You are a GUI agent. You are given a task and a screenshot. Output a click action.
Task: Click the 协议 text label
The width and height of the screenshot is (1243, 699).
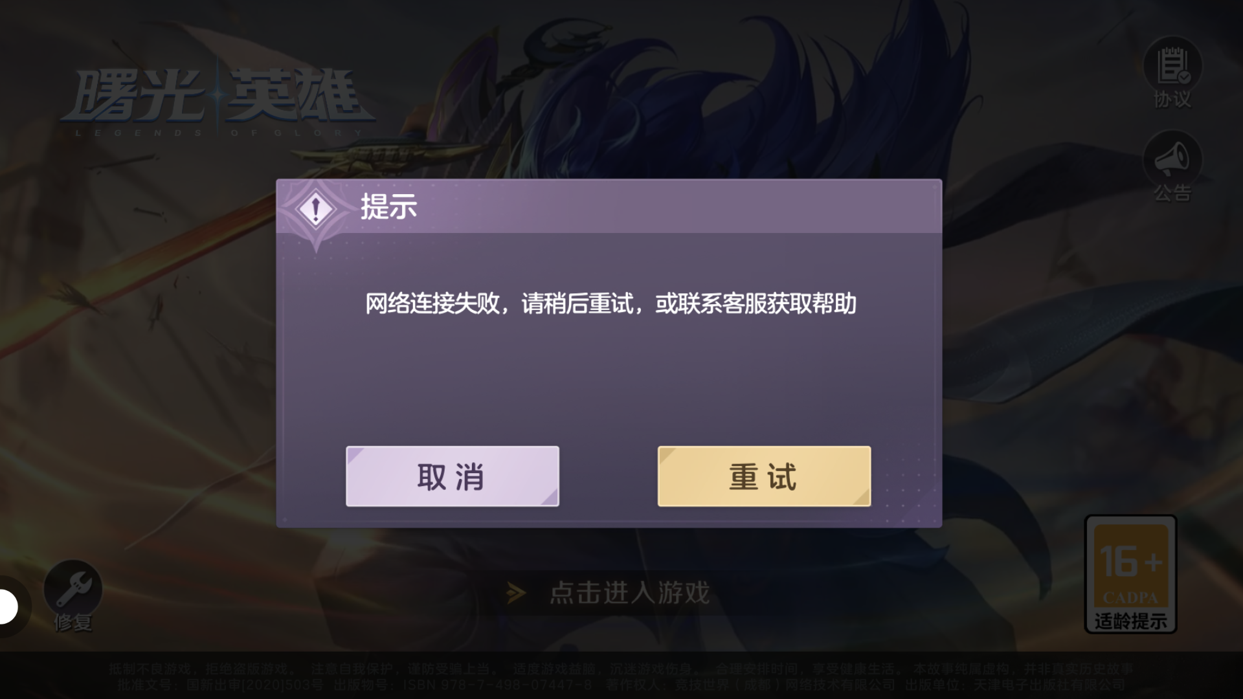[x=1172, y=100]
